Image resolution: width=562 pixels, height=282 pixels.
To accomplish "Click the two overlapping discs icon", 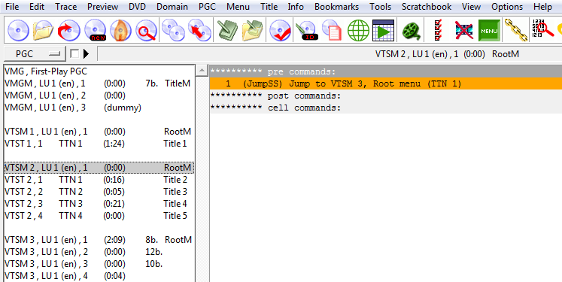I will (174, 31).
